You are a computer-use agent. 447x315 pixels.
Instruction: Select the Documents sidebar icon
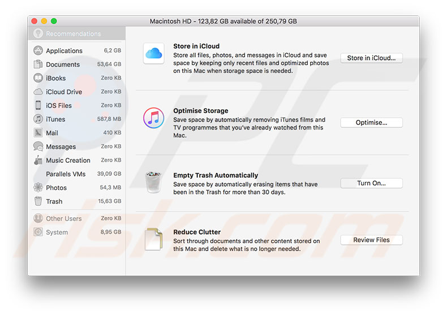coord(38,64)
